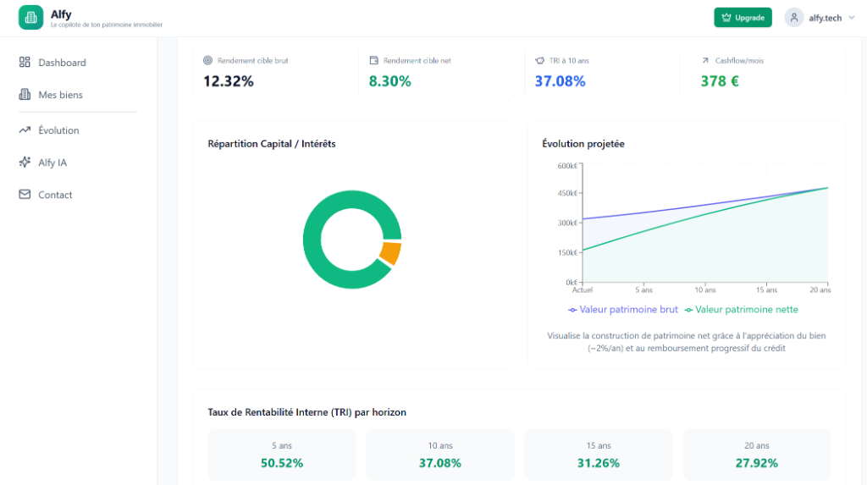This screenshot has width=867, height=485.
Task: Click the user avatar icon
Action: pos(794,18)
